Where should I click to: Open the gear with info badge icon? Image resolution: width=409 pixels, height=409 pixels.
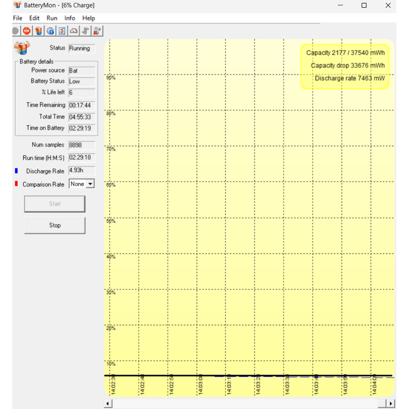click(x=50, y=31)
